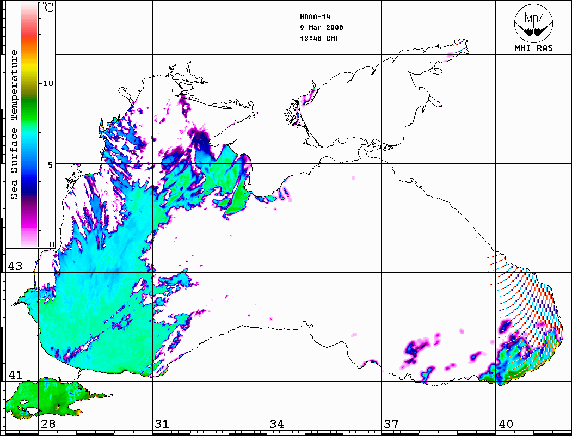The height and width of the screenshot is (436, 572).
Task: Click the '°C' unit label
Action: point(47,7)
